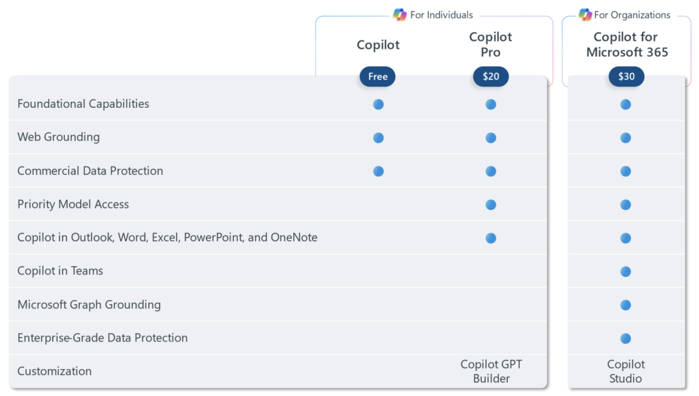The image size is (699, 396).
Task: Select the free Copilot column heading
Action: coord(378,45)
